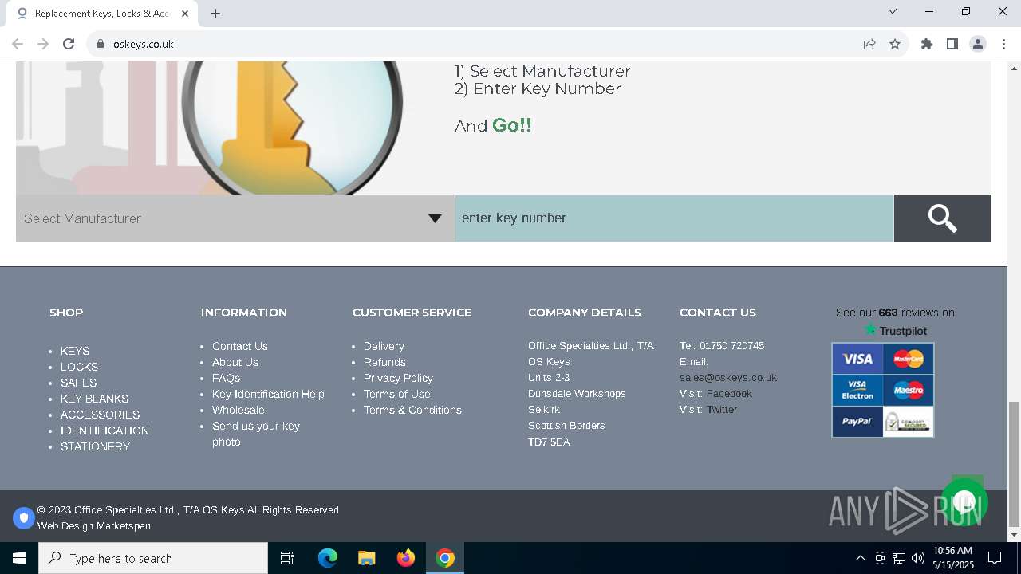This screenshot has width=1021, height=574.
Task: Launch Microsoft Edge from the taskbar
Action: 328,558
